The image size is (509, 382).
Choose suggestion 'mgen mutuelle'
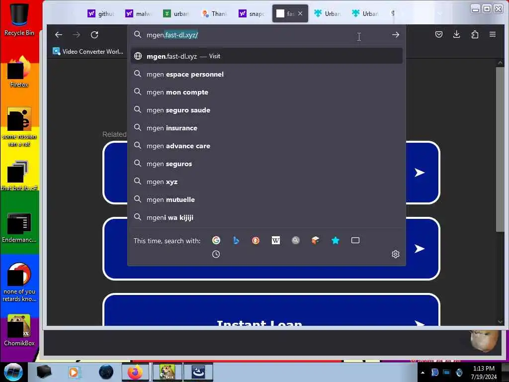pyautogui.click(x=266, y=199)
